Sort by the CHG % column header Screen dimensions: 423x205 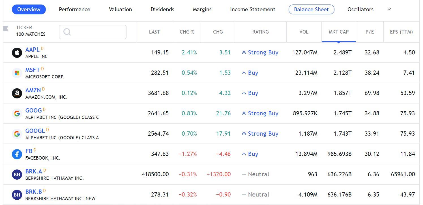[187, 32]
